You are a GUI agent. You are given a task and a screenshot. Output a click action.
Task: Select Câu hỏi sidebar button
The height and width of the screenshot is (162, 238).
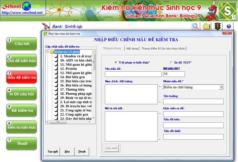(21, 44)
